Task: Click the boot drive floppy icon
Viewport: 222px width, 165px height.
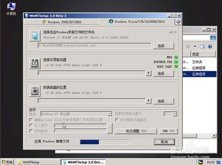Action: (35, 63)
